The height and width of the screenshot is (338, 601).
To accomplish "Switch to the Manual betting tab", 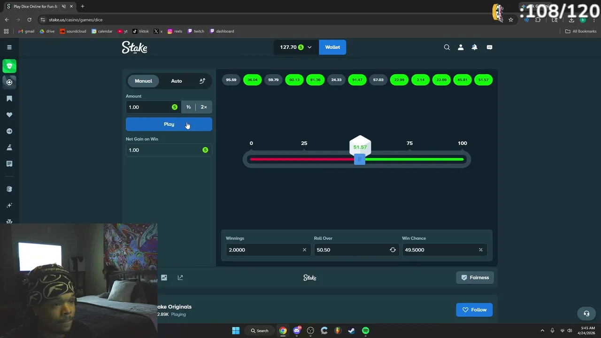I will coord(143,81).
